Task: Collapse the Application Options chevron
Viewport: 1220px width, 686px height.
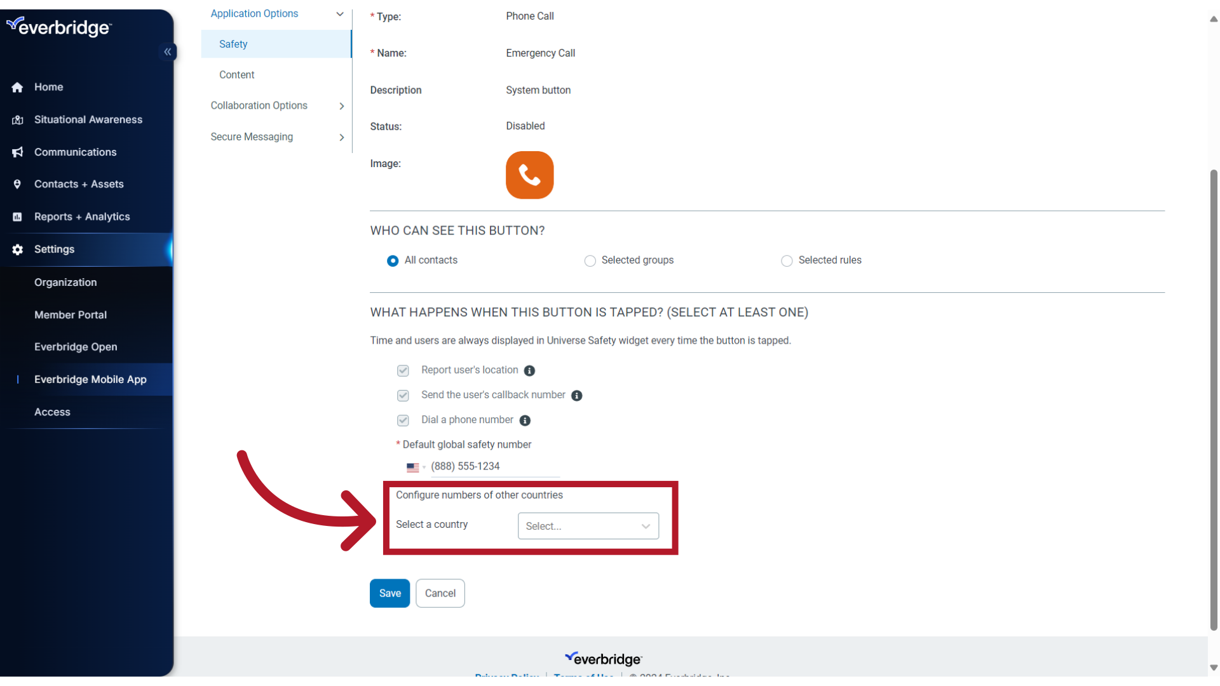Action: pos(340,14)
